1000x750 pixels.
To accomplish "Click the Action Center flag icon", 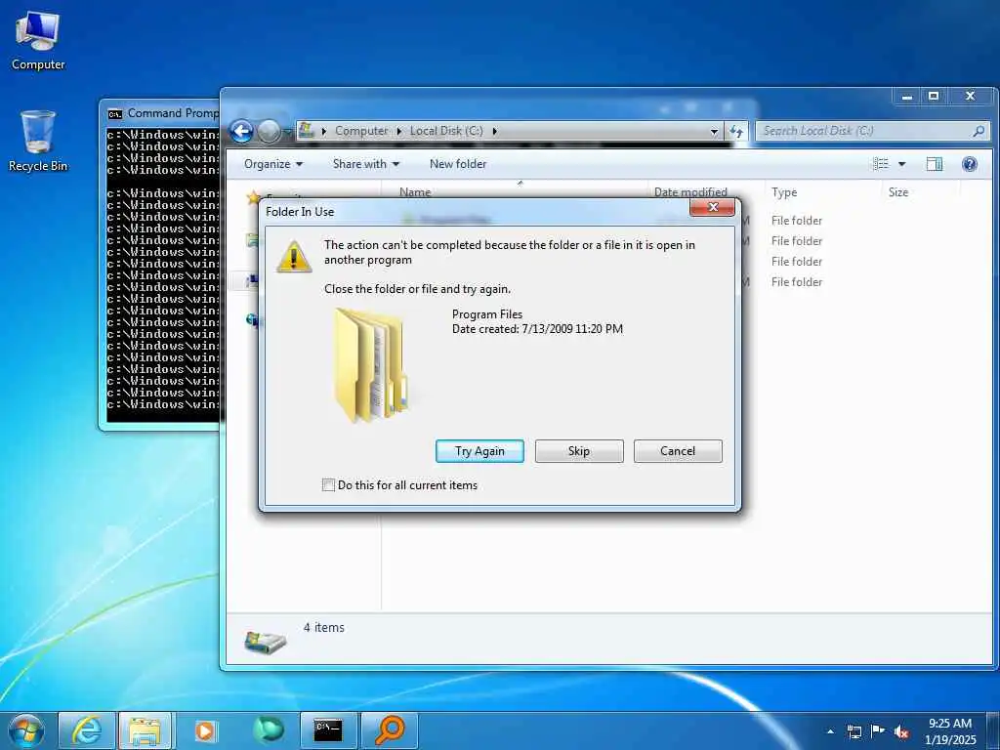I will coord(878,731).
